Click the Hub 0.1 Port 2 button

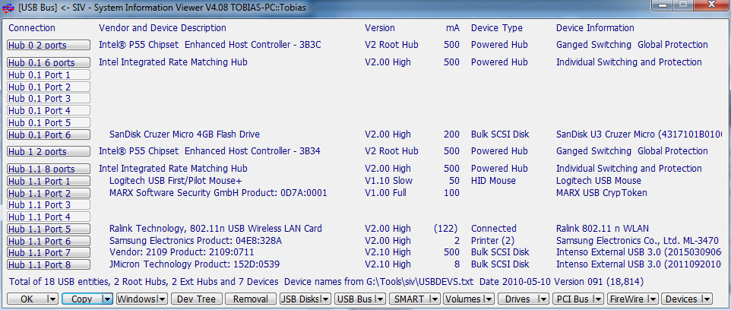49,87
